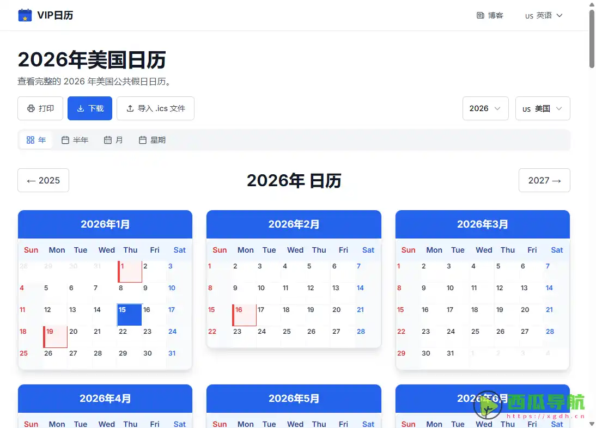Open the US 美国 country dropdown
The height and width of the screenshot is (428, 596).
point(543,108)
